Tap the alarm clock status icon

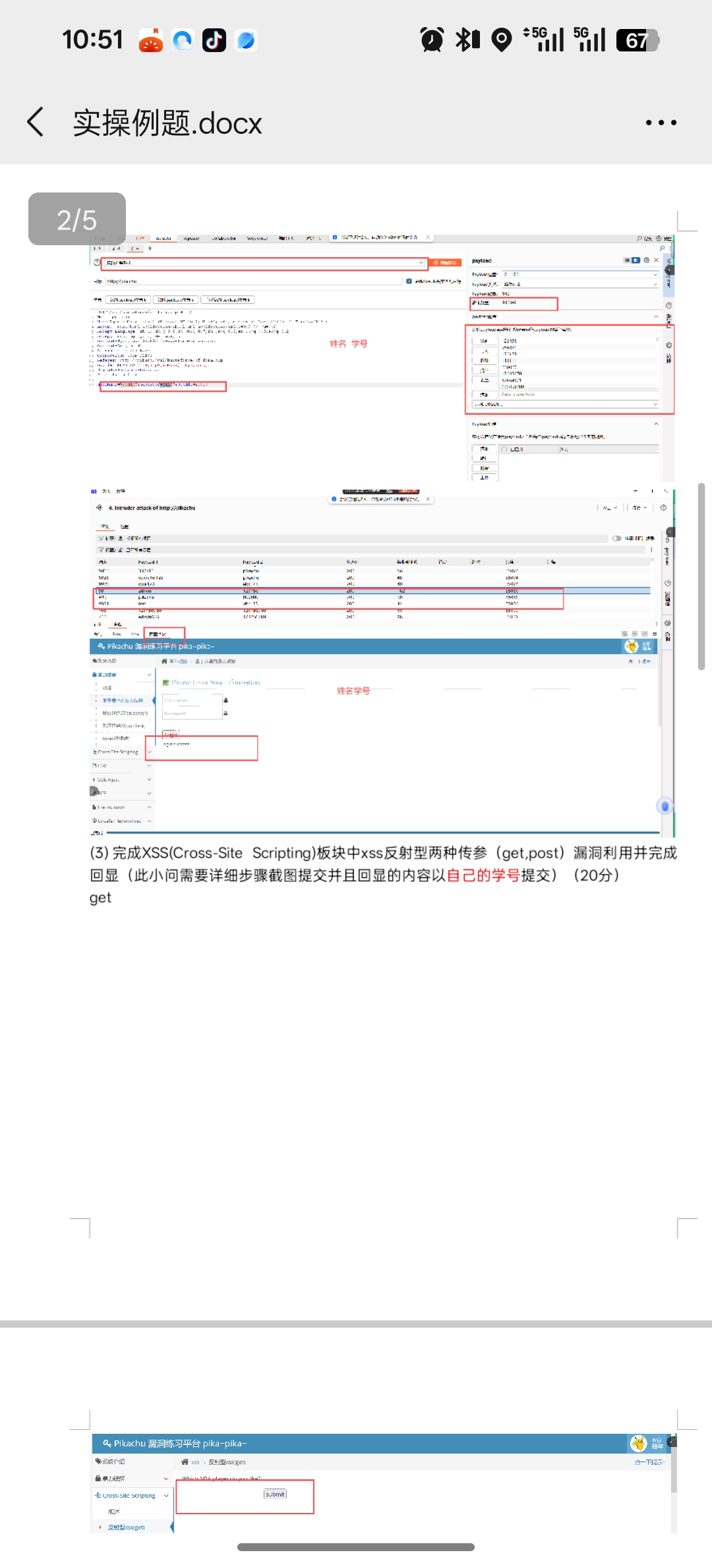pos(432,40)
